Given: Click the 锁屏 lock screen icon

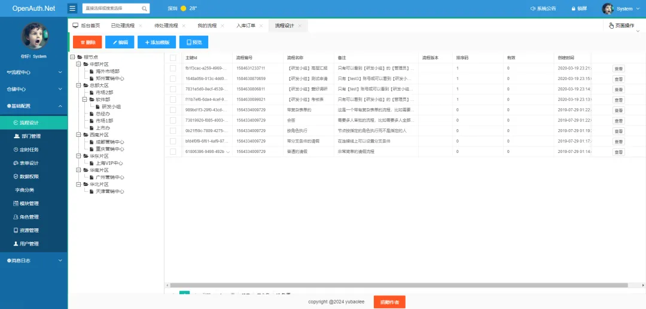Looking at the screenshot, I should (x=573, y=9).
